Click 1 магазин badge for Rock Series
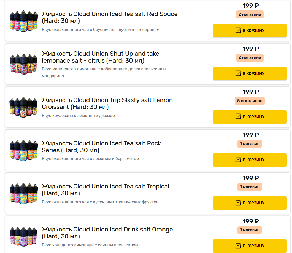Viewport: 292px width, 253px height. point(250,144)
